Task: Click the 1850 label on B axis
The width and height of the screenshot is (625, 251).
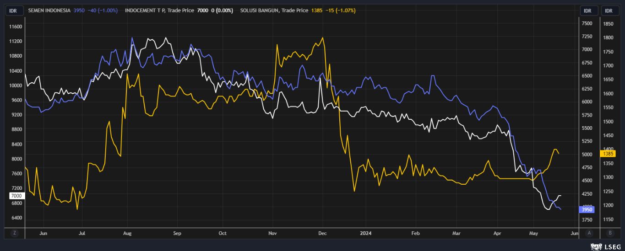Action: pyautogui.click(x=608, y=24)
